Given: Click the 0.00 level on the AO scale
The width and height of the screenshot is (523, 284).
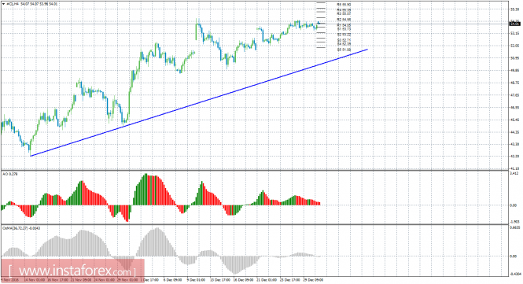Looking at the screenshot, I should [513, 205].
